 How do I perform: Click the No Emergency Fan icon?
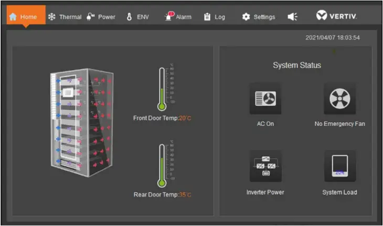click(339, 99)
